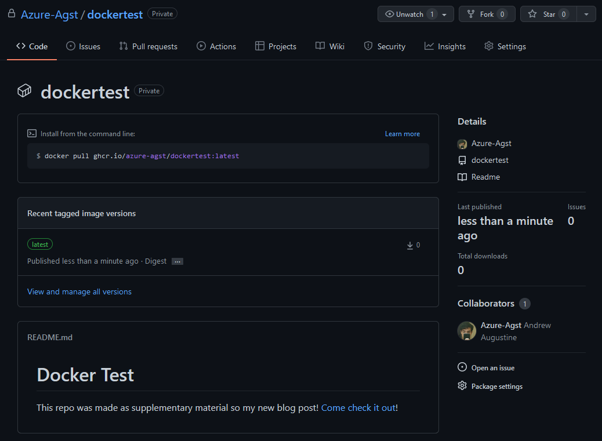Click the gear icon beside Package settings

pos(462,385)
